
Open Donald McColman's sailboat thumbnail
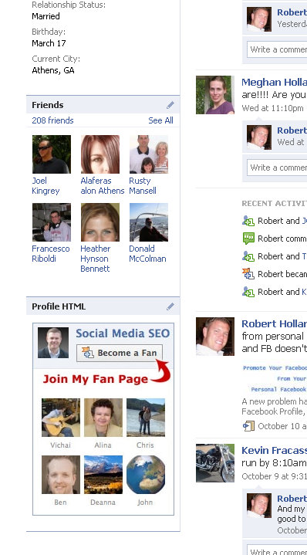pos(149,222)
